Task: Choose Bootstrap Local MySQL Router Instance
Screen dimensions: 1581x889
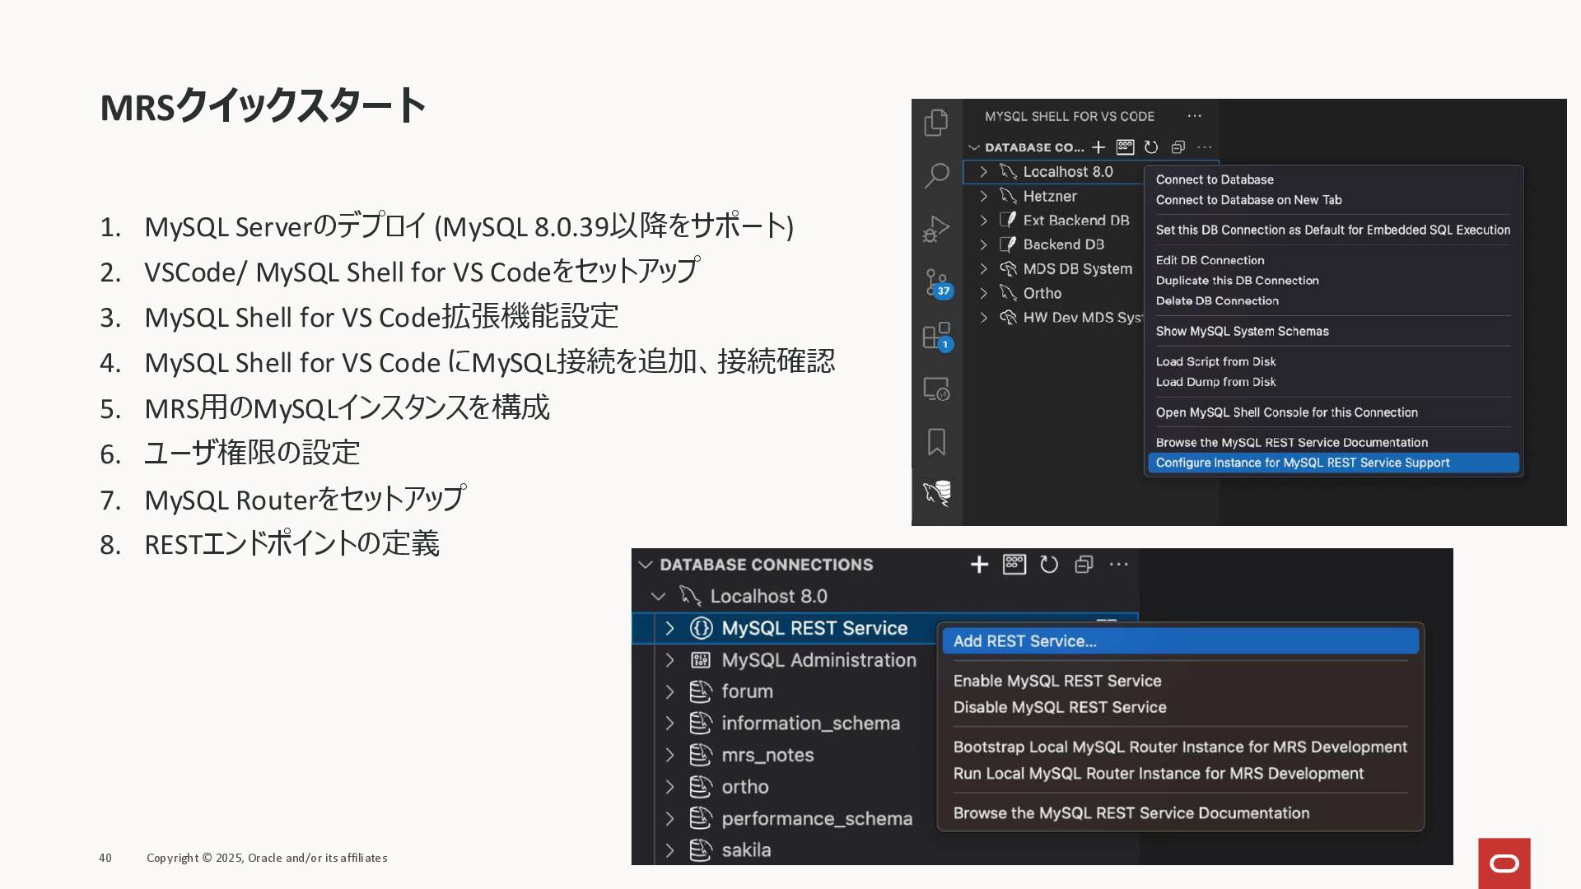Action: pyautogui.click(x=1180, y=747)
